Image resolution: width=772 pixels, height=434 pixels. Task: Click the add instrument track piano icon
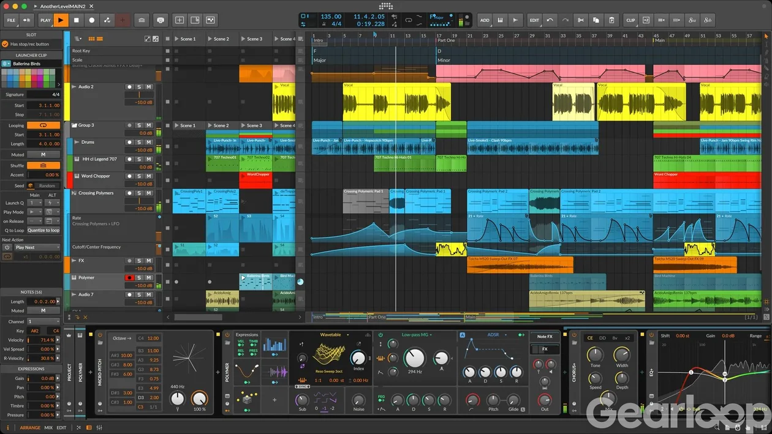point(500,20)
